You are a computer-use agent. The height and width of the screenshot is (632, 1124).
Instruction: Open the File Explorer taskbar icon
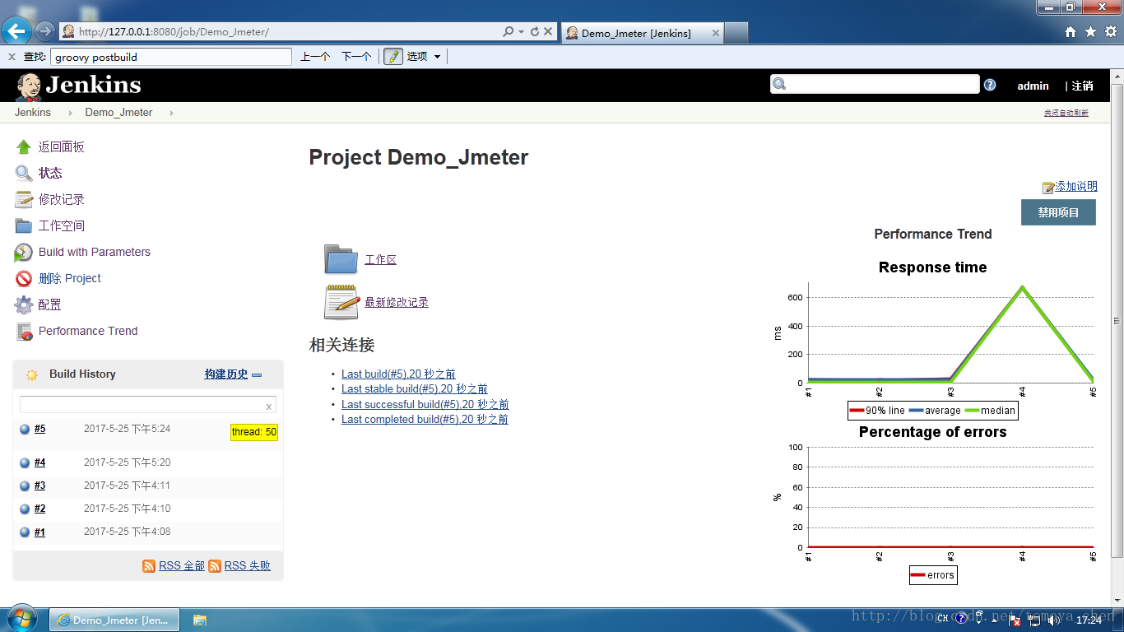point(200,620)
